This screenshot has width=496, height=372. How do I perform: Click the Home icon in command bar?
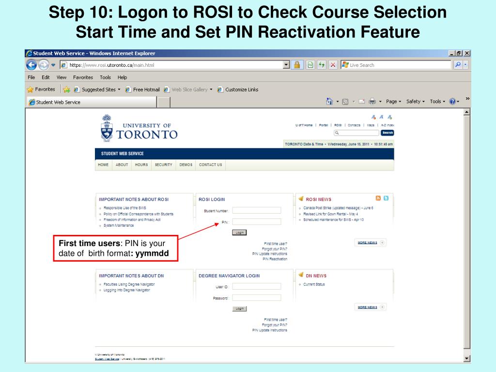click(329, 101)
